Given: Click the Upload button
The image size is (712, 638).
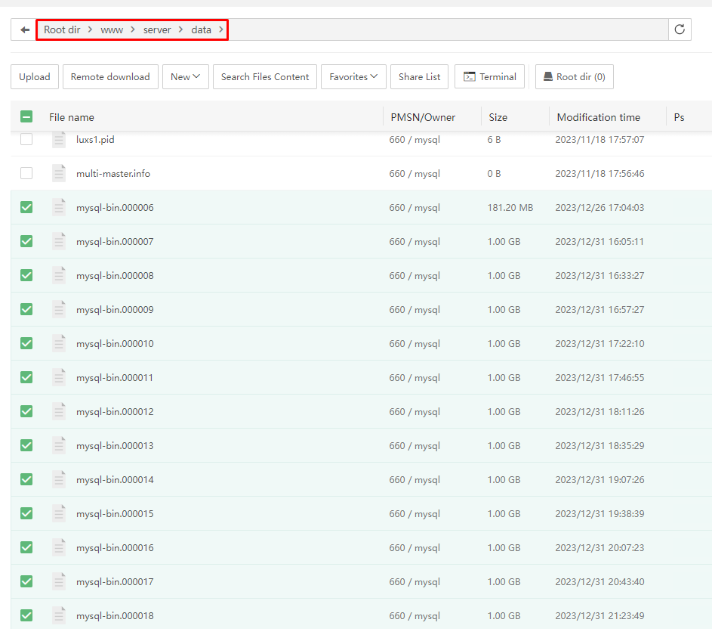Looking at the screenshot, I should (x=35, y=76).
